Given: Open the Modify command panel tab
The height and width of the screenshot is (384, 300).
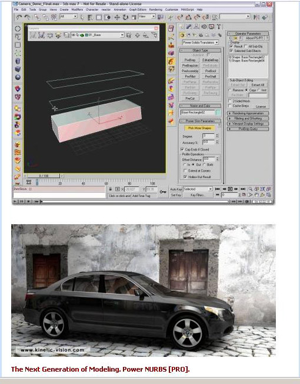Looking at the screenshot, I should [189, 27].
